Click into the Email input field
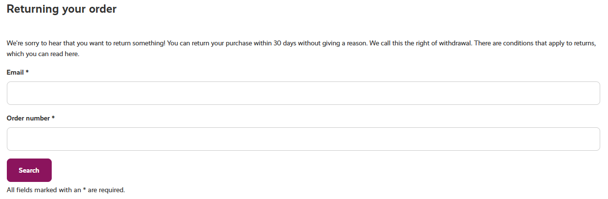 303,93
